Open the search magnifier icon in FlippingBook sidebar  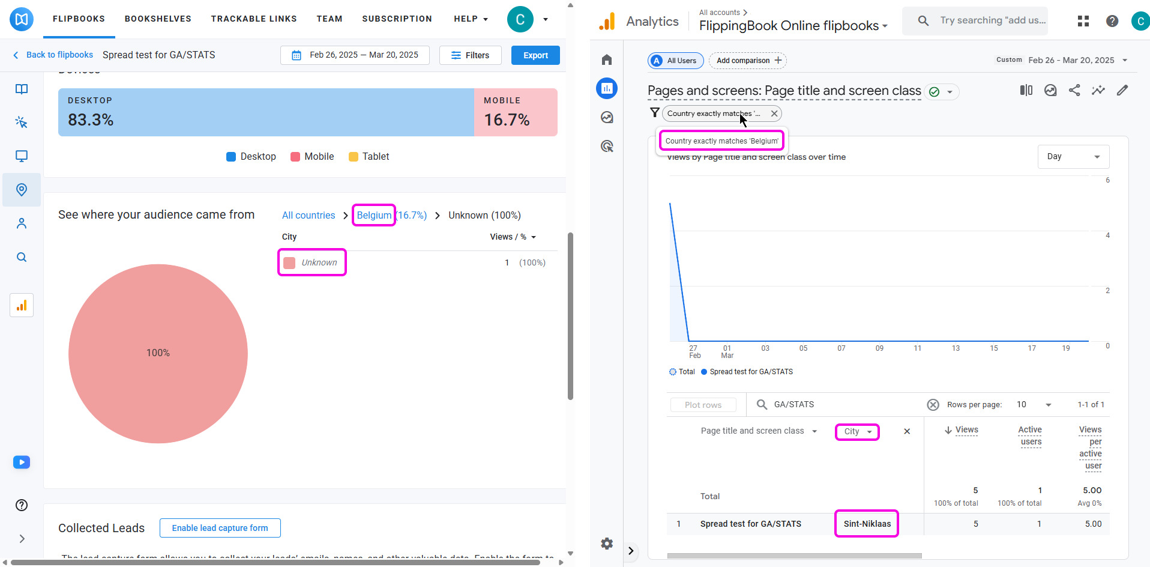click(22, 257)
